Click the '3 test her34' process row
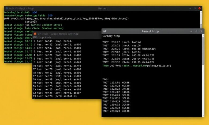The height and width of the screenshot is (125, 209). coord(57,52)
